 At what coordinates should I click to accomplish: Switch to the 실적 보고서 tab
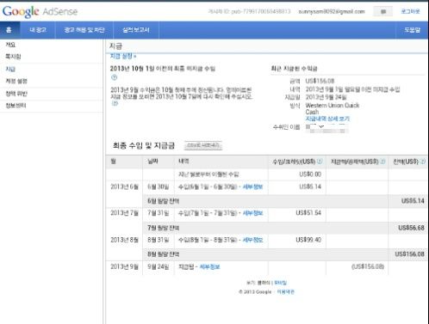(136, 30)
